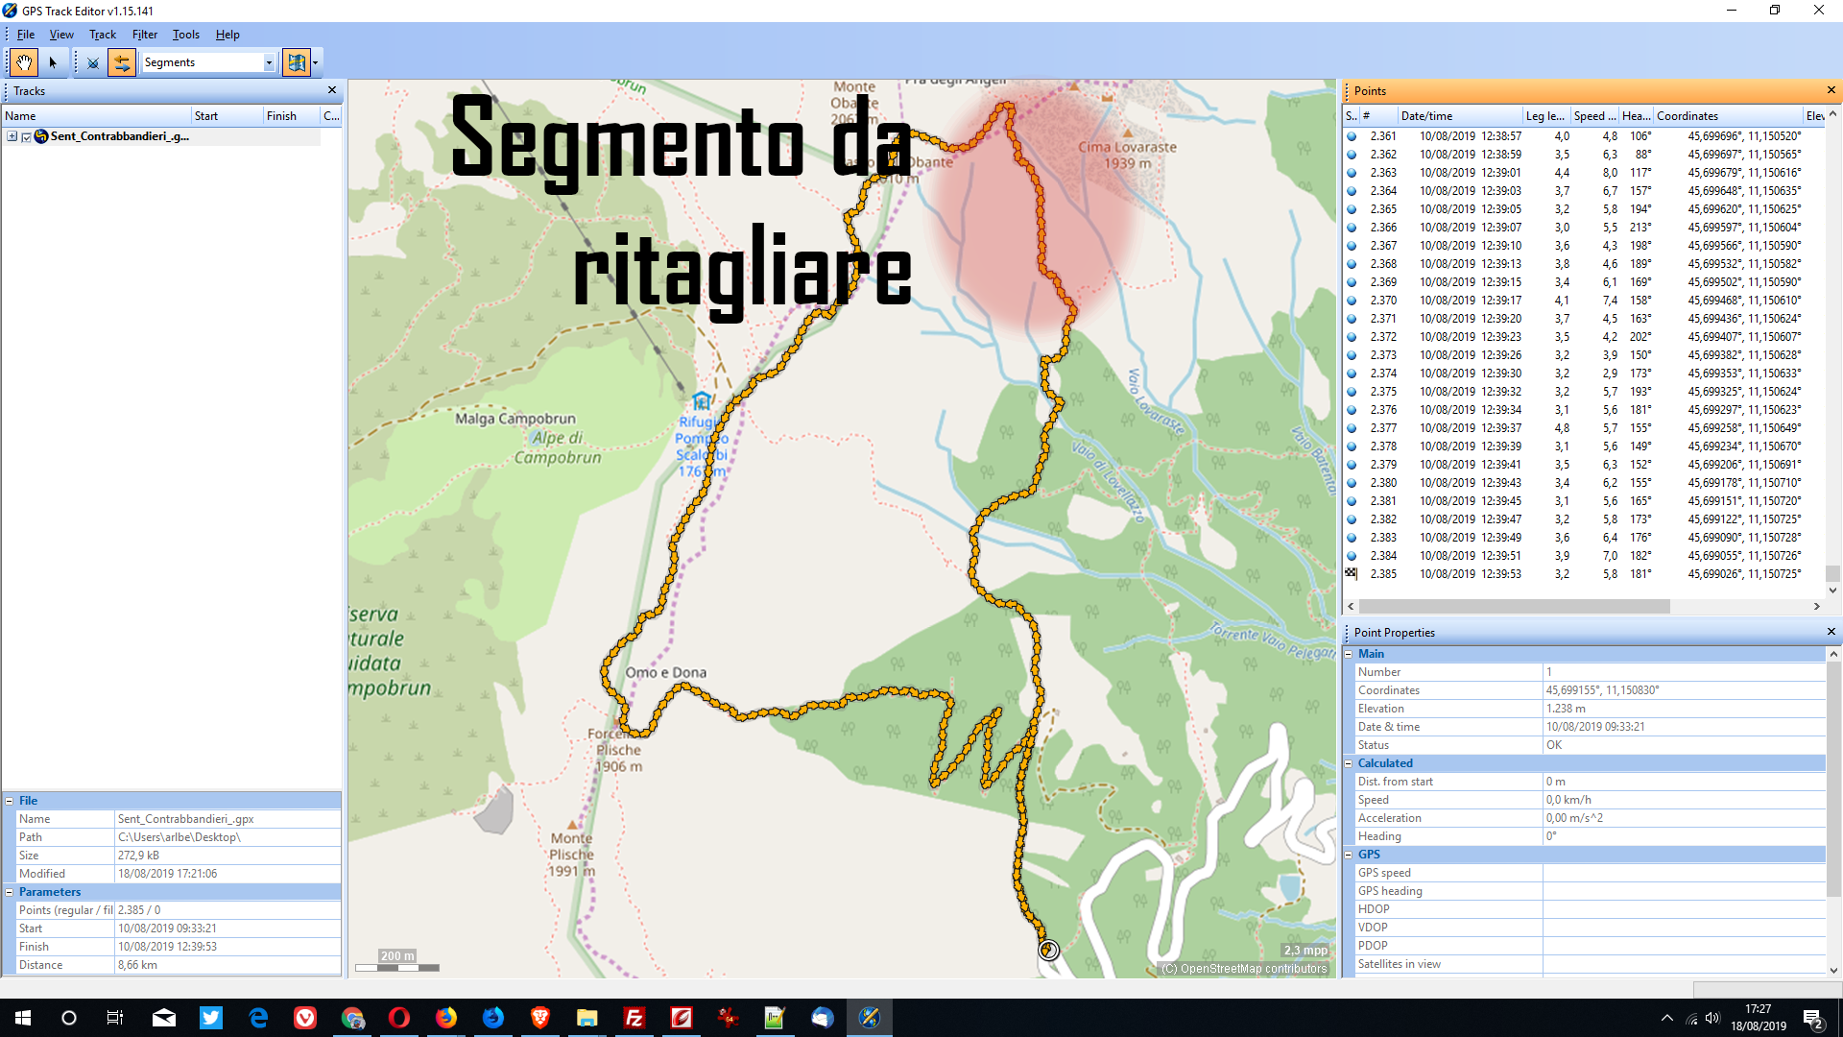Show hidden system tray icons

pos(1667,1018)
